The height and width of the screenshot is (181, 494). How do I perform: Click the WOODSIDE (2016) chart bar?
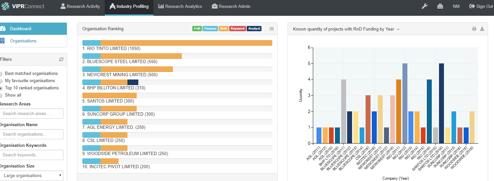(472, 127)
